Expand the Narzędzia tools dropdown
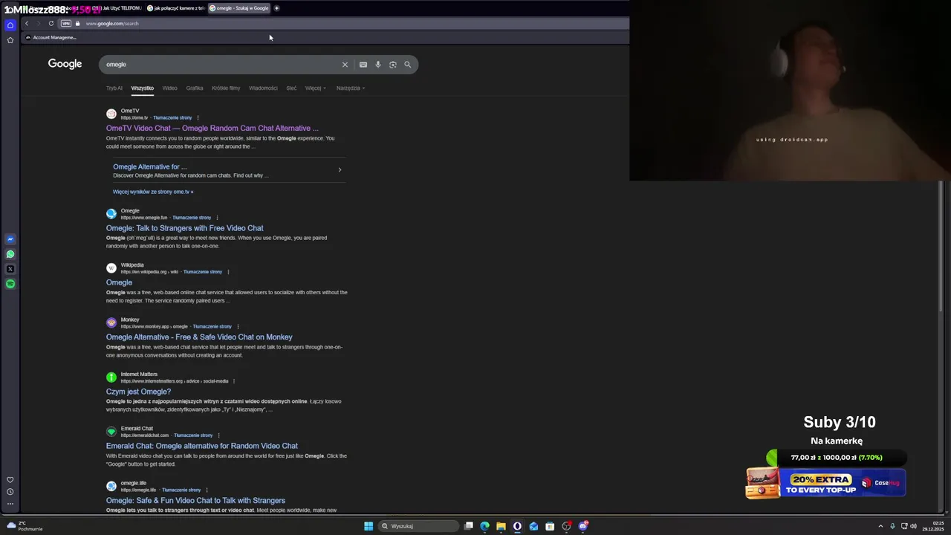The image size is (951, 535). pyautogui.click(x=351, y=88)
